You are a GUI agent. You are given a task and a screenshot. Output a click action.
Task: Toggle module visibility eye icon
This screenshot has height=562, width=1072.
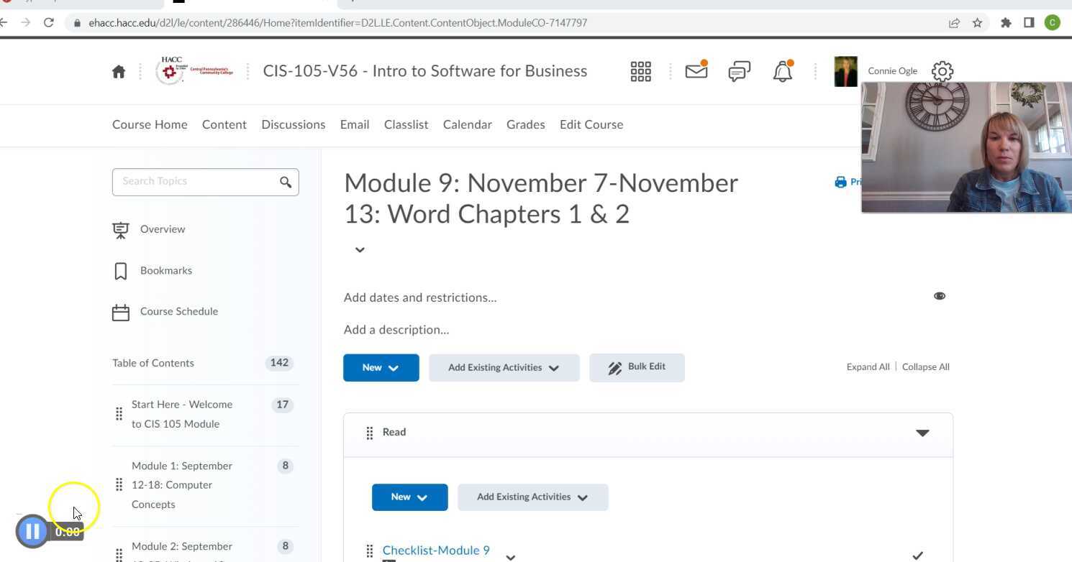[940, 296]
